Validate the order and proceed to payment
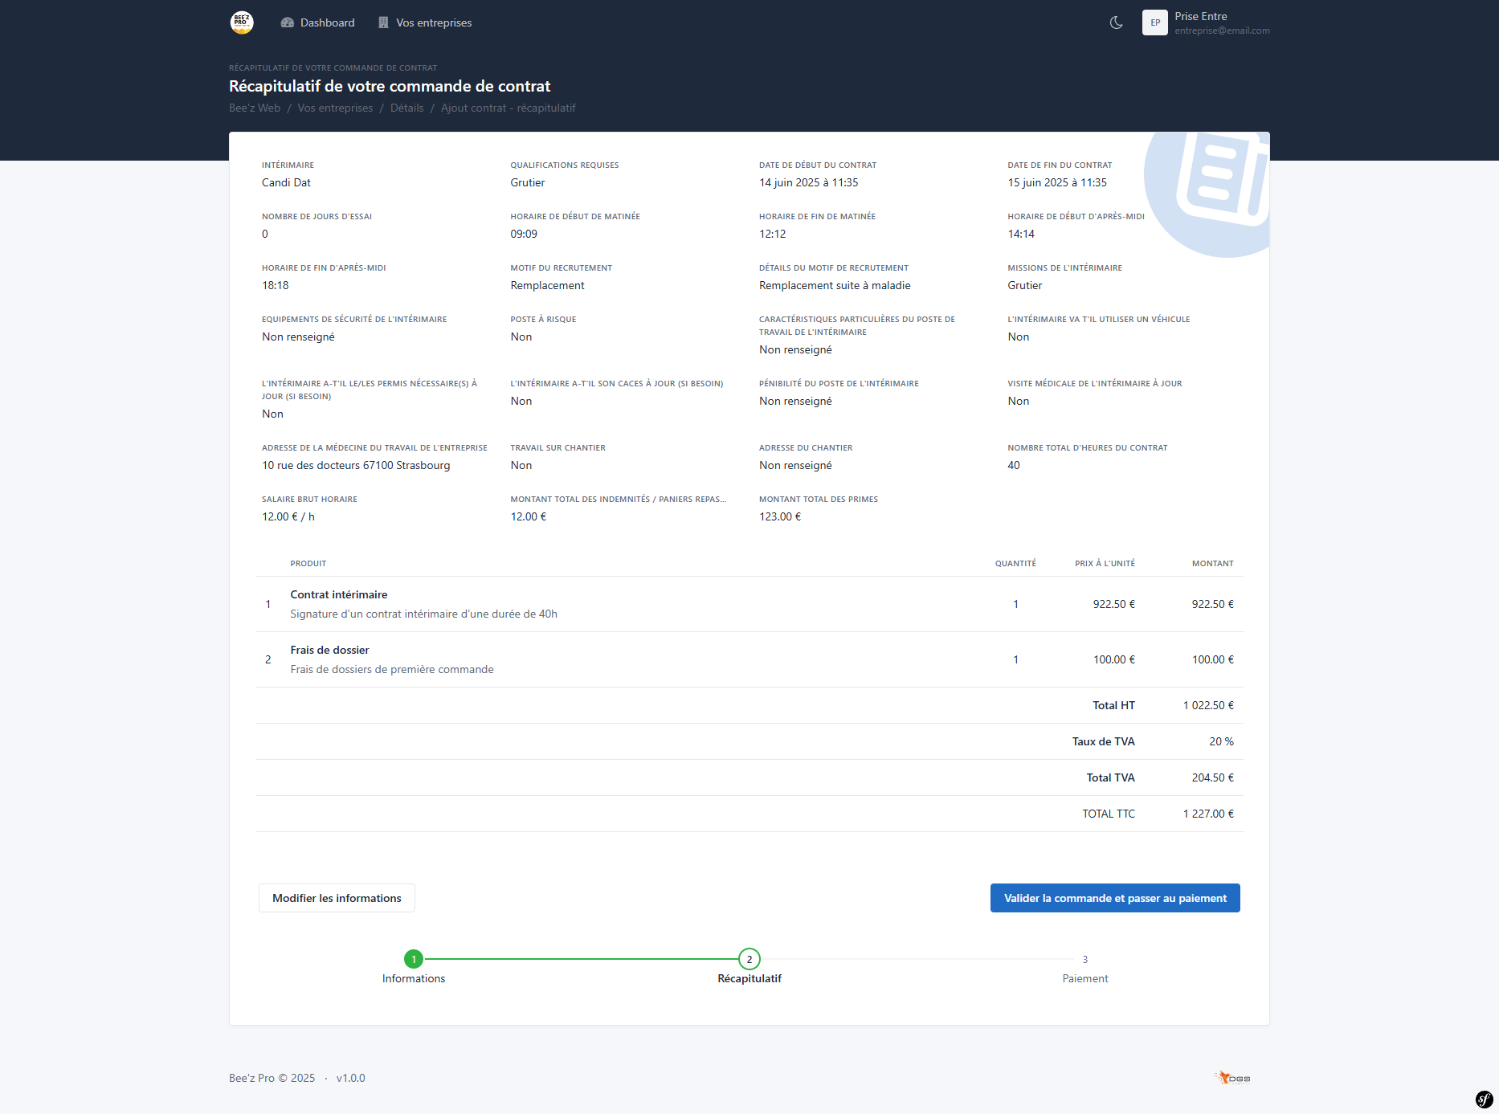1499x1114 pixels. coord(1114,898)
